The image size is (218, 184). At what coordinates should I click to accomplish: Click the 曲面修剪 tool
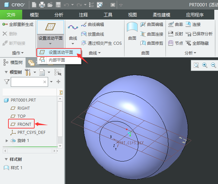point(151,43)
